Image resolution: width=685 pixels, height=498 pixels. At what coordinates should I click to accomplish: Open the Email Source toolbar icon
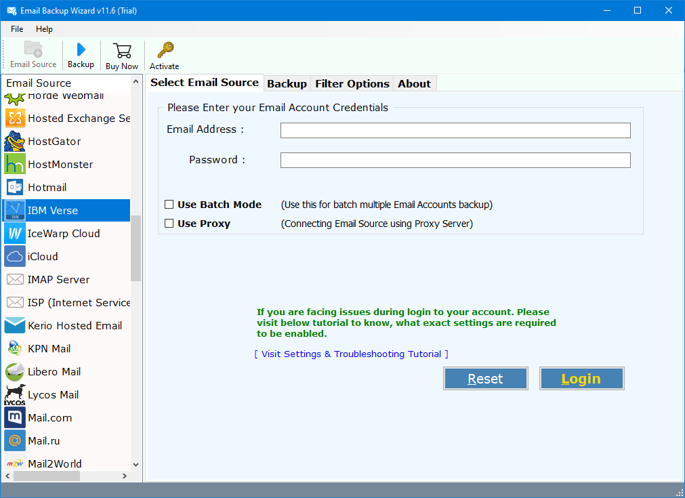(x=33, y=49)
